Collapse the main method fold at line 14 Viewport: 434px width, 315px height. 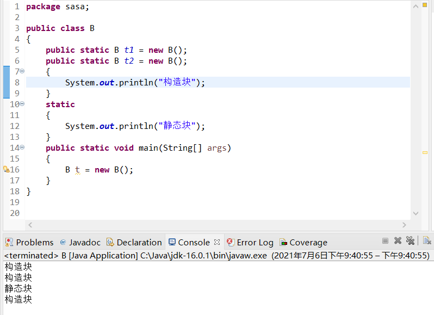coord(22,147)
